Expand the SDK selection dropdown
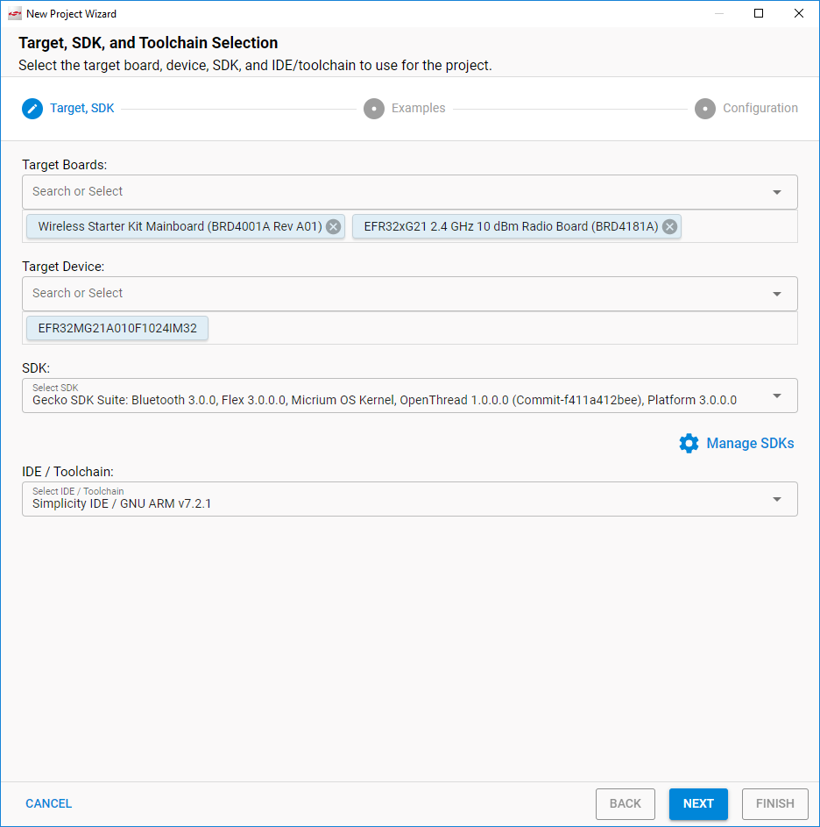 [777, 396]
